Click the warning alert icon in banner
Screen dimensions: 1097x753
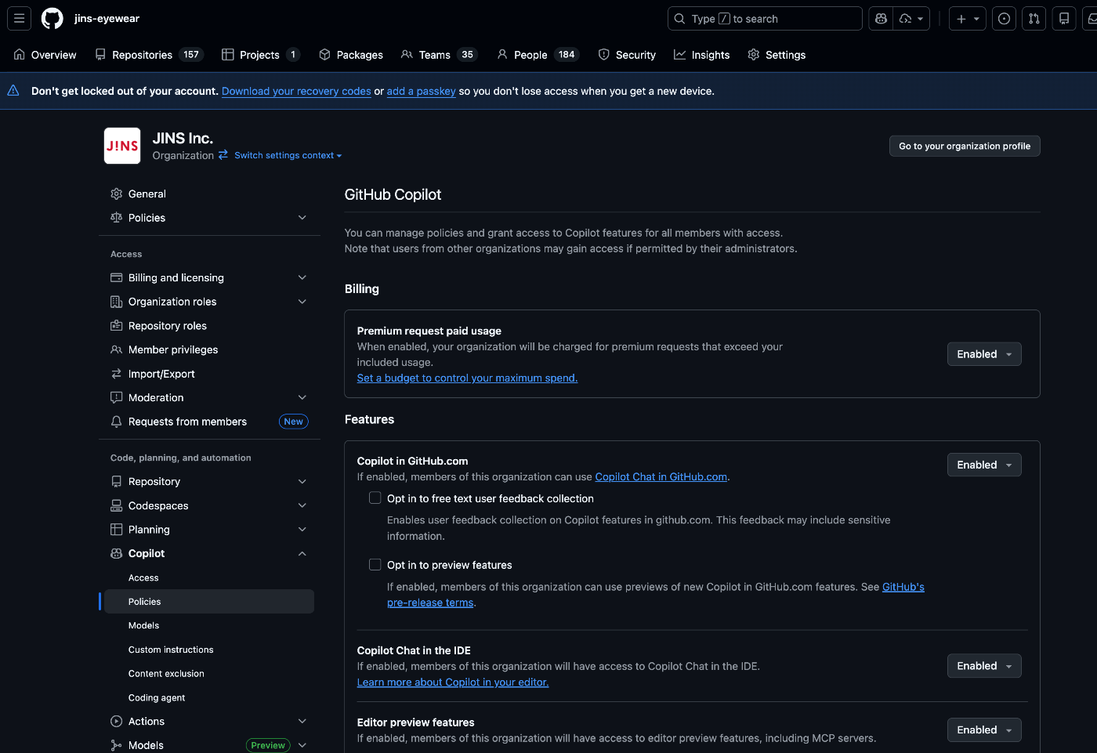click(x=13, y=91)
